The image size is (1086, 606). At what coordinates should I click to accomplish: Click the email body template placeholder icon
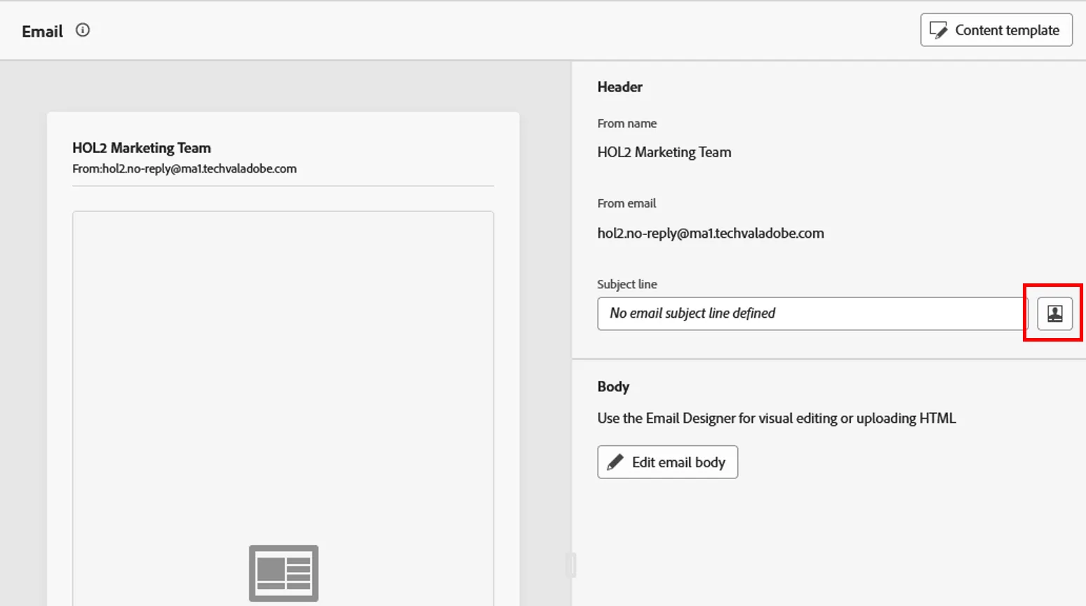point(283,573)
